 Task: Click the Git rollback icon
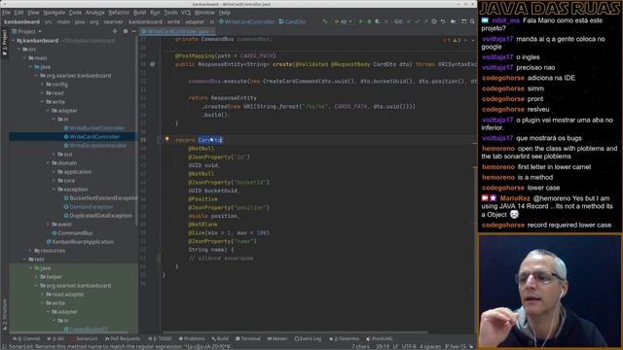point(443,21)
